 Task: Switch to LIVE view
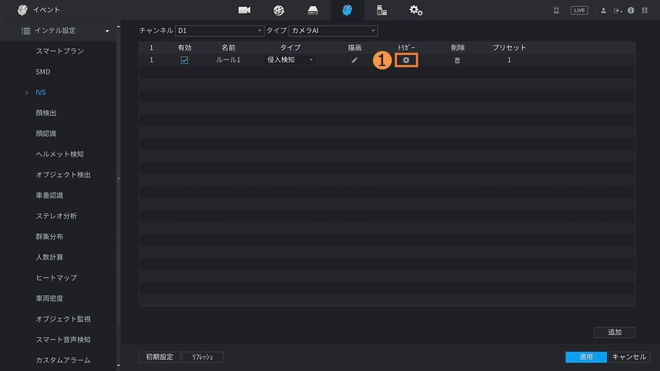click(579, 10)
